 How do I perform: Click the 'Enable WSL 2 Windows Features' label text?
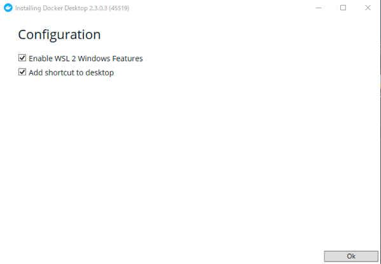click(x=86, y=59)
